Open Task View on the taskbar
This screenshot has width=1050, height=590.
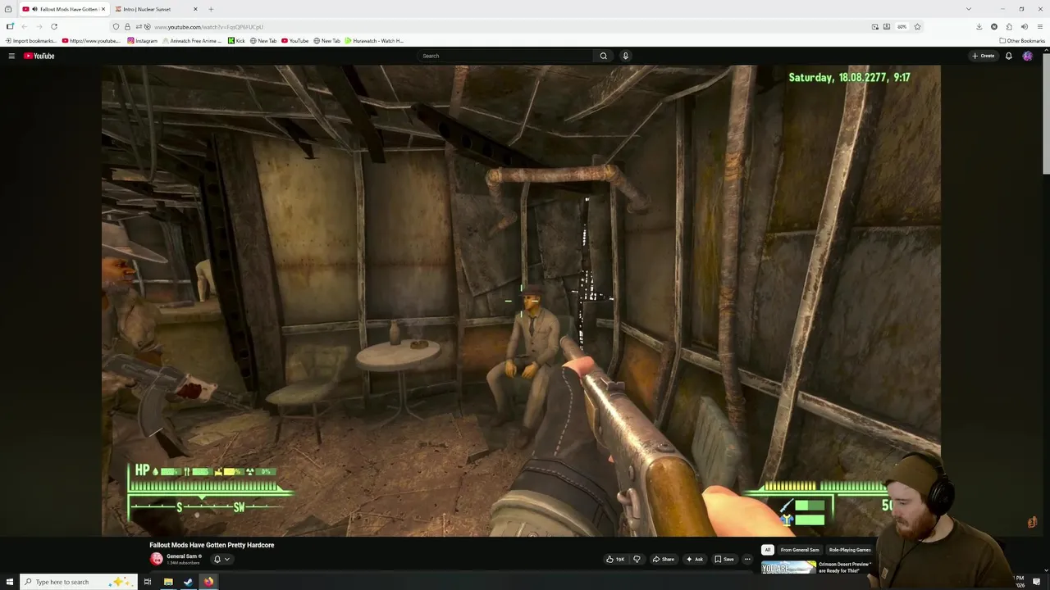tap(148, 582)
